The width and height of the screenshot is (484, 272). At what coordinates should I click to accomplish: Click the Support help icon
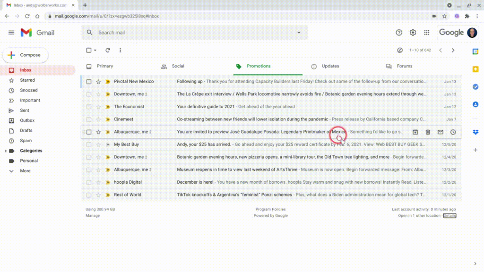[x=399, y=33]
